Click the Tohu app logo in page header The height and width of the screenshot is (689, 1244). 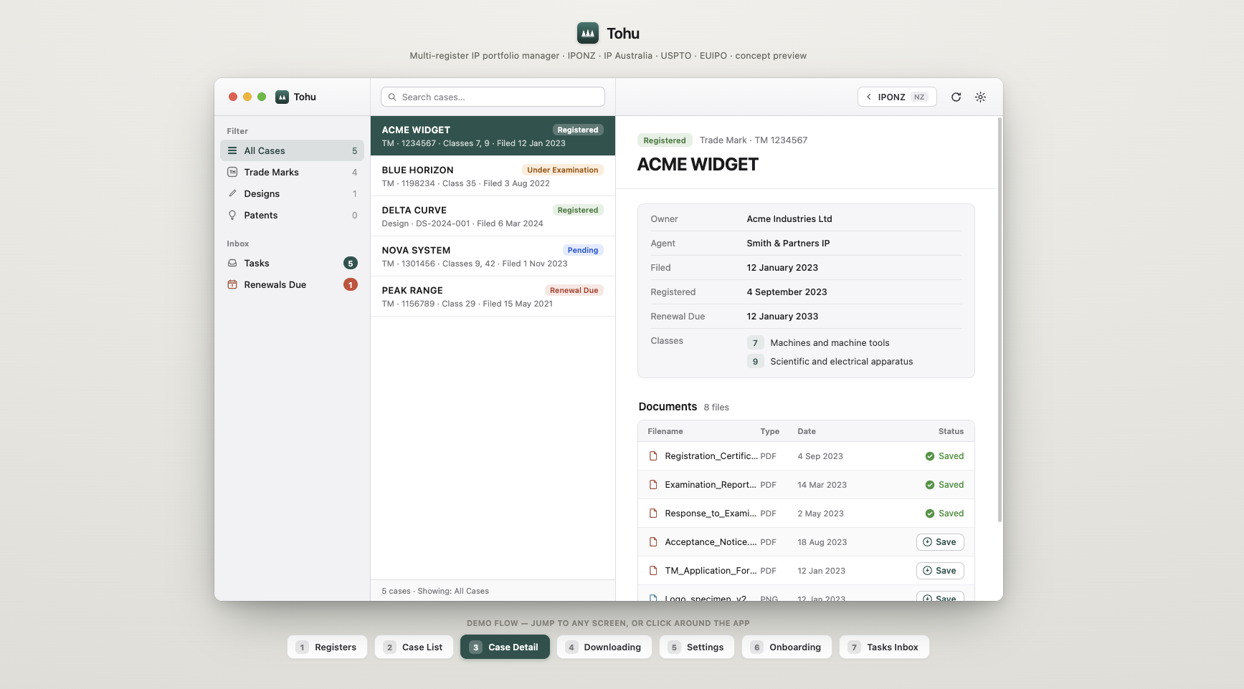tap(588, 33)
